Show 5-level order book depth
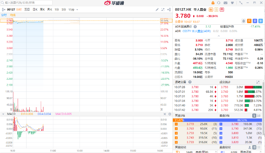The image size is (265, 153). [254, 116]
